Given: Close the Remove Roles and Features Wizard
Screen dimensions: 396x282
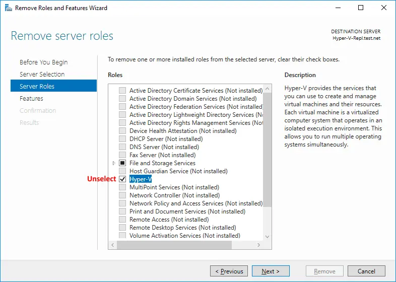Looking at the screenshot, I should tap(383, 8).
